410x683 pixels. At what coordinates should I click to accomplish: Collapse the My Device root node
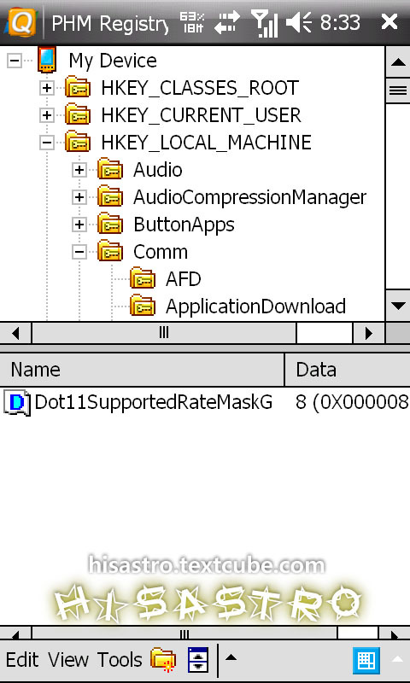(x=15, y=61)
